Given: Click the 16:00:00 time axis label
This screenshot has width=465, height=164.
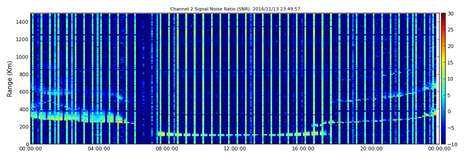Looking at the screenshot, I should (x=302, y=149).
